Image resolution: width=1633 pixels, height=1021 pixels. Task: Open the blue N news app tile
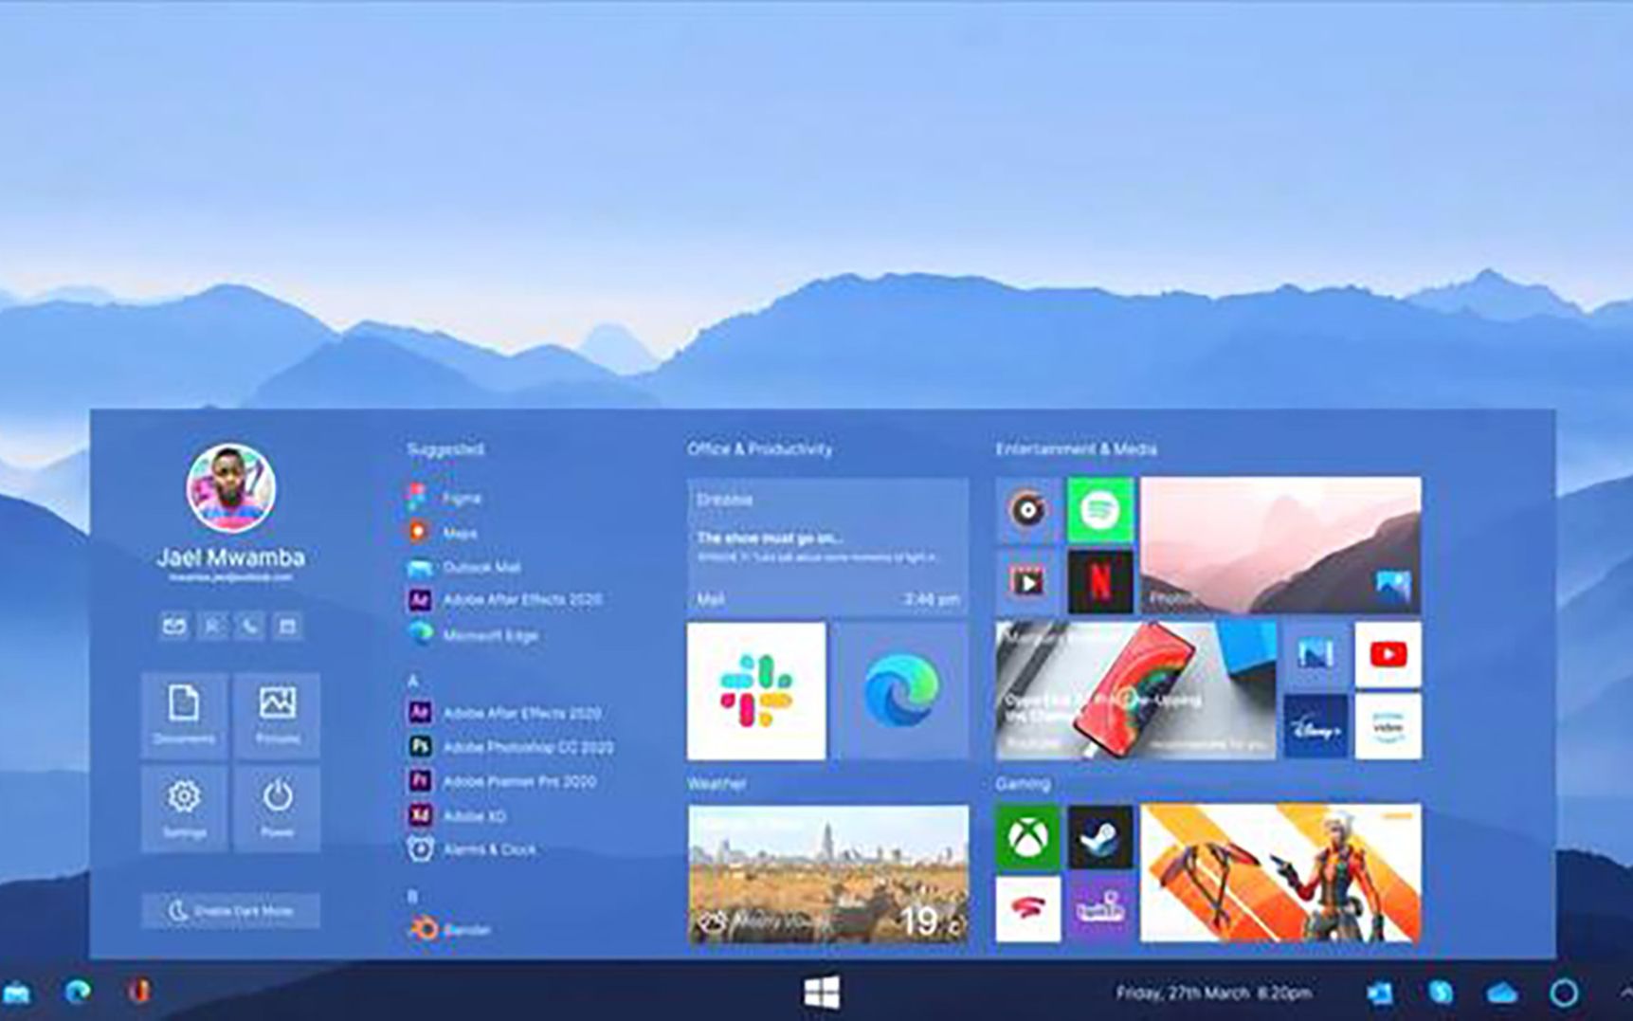pyautogui.click(x=1315, y=655)
